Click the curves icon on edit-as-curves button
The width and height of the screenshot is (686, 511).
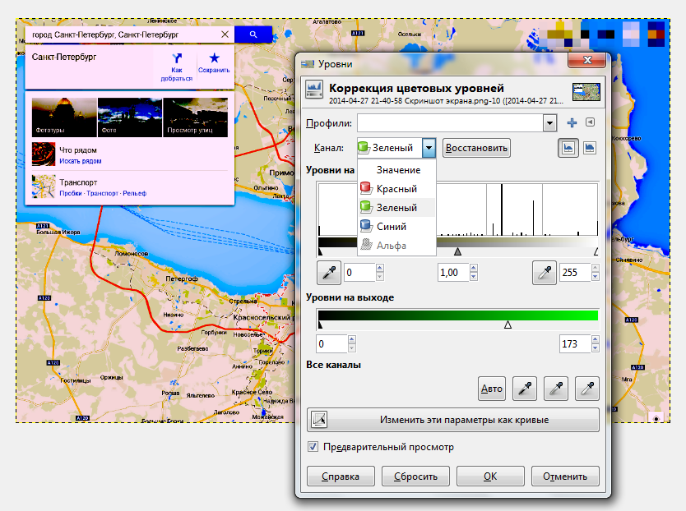coord(319,420)
